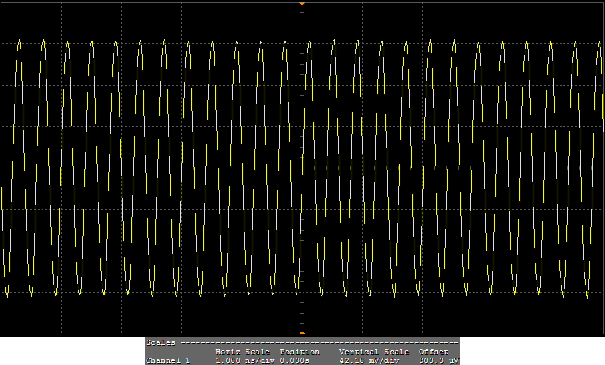Select the Offset column label
Viewport: 605px width, 365px height.
pos(433,352)
